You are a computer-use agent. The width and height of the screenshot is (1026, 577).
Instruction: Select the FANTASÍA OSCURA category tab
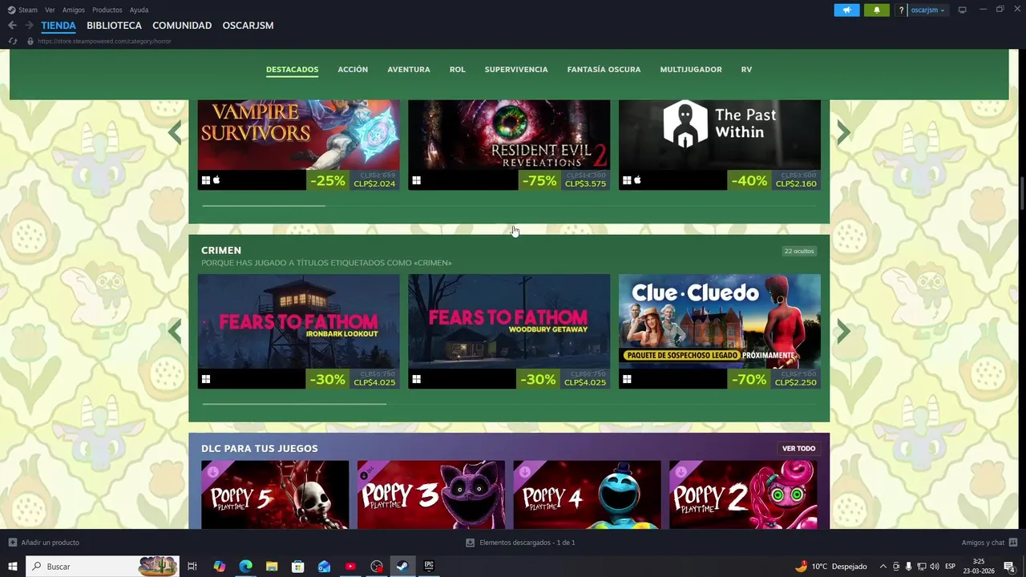(604, 70)
